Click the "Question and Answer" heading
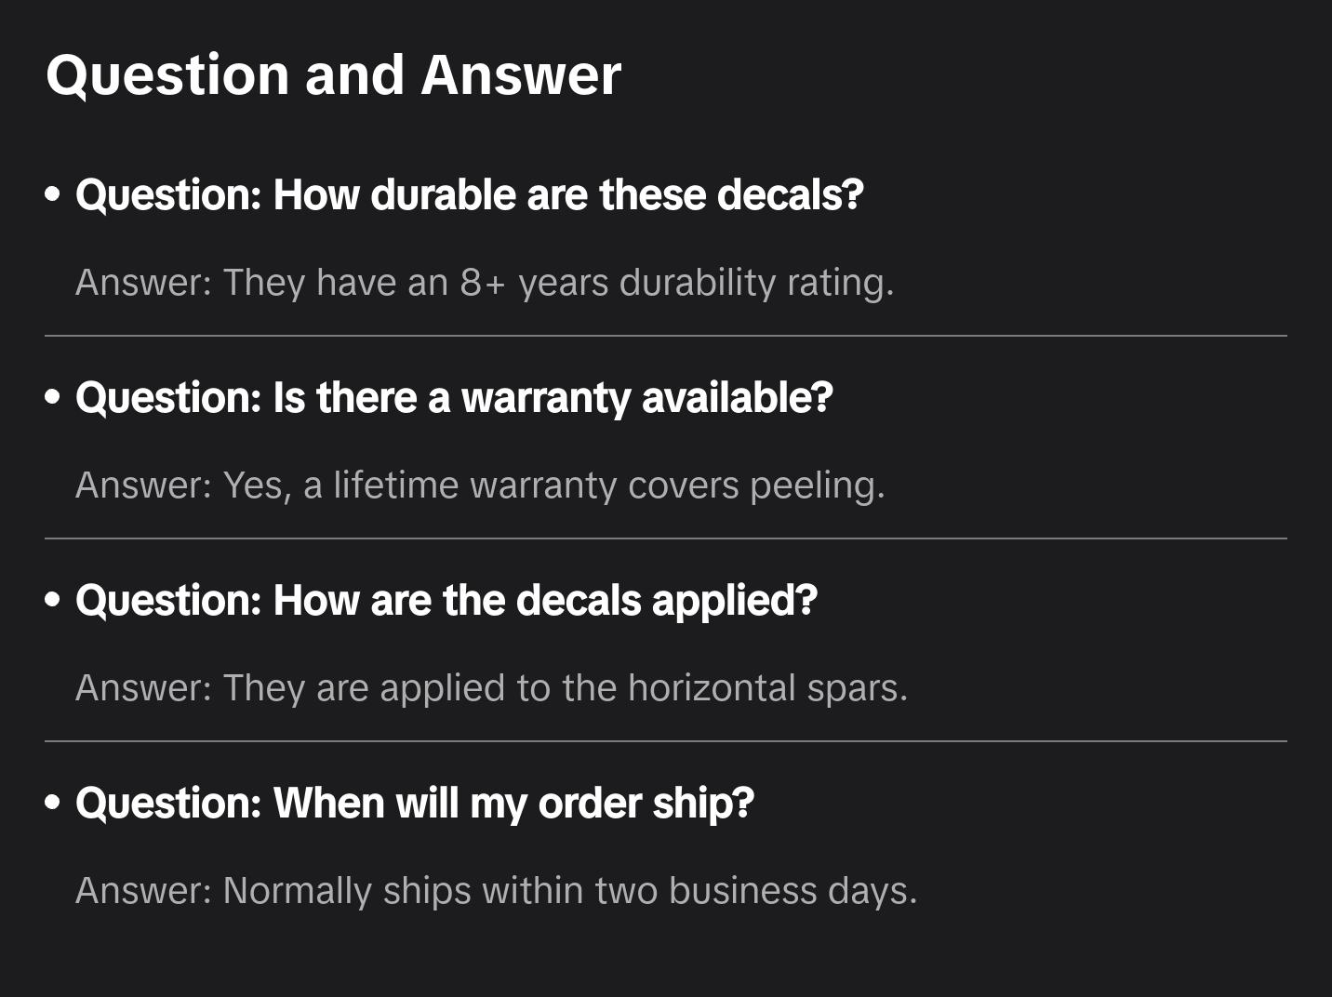The image size is (1332, 997). point(333,74)
